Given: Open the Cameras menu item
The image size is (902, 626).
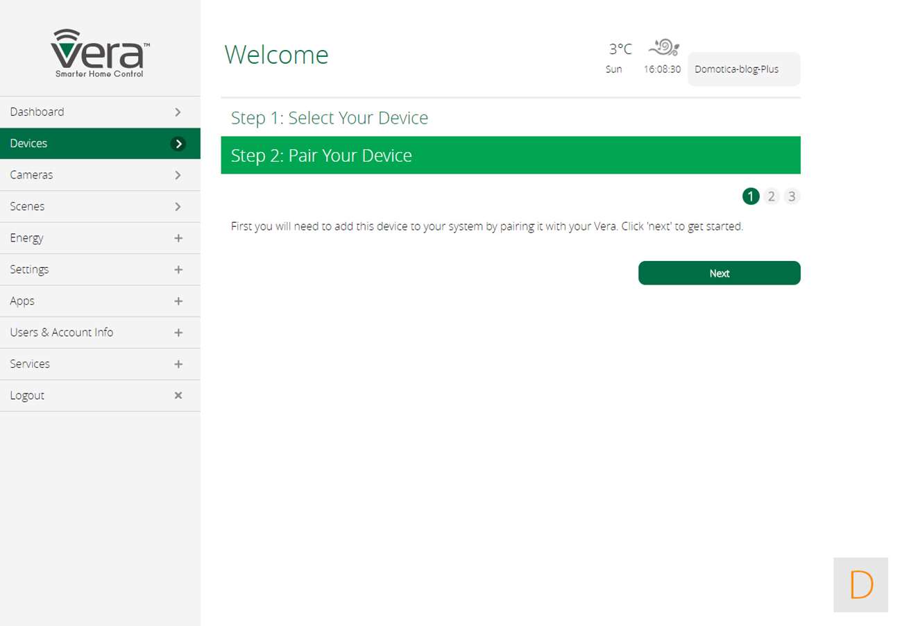Looking at the screenshot, I should [x=31, y=175].
